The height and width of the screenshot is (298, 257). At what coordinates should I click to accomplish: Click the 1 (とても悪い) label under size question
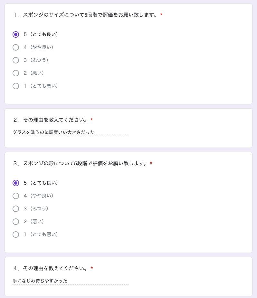click(41, 86)
